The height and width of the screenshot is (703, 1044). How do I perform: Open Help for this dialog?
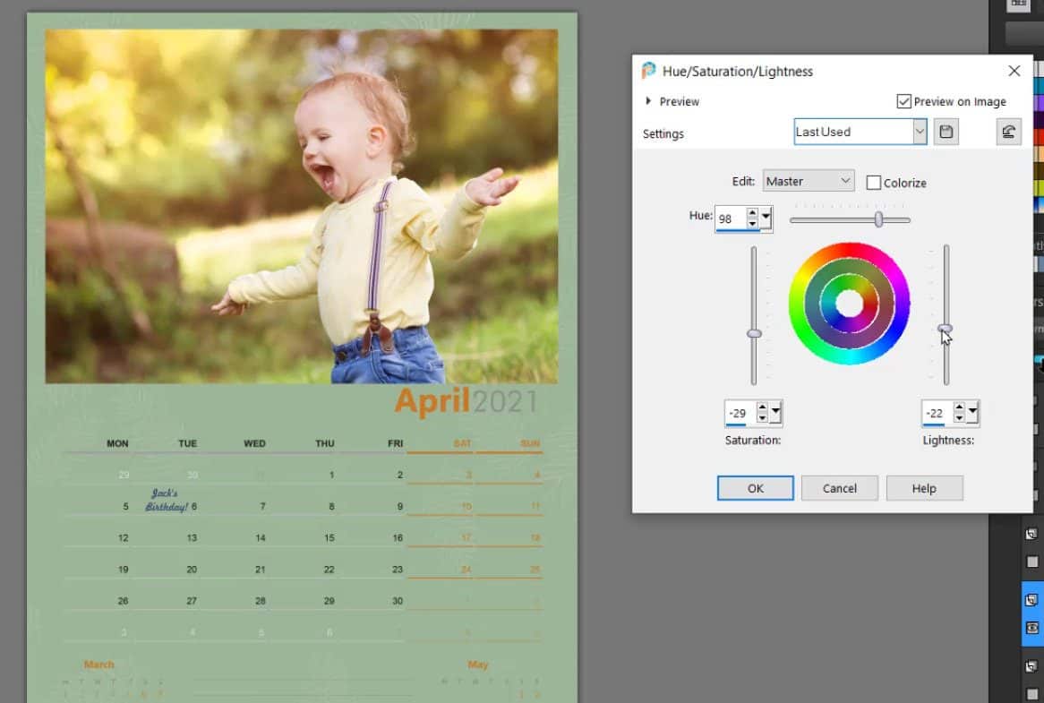[924, 488]
